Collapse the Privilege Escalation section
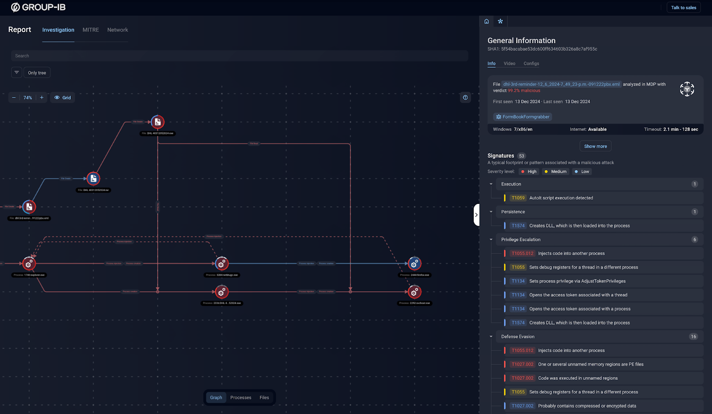The height and width of the screenshot is (414, 712). click(x=491, y=239)
